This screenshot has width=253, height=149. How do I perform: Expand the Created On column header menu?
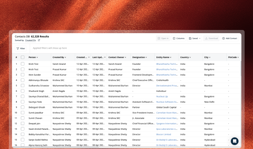[89, 57]
